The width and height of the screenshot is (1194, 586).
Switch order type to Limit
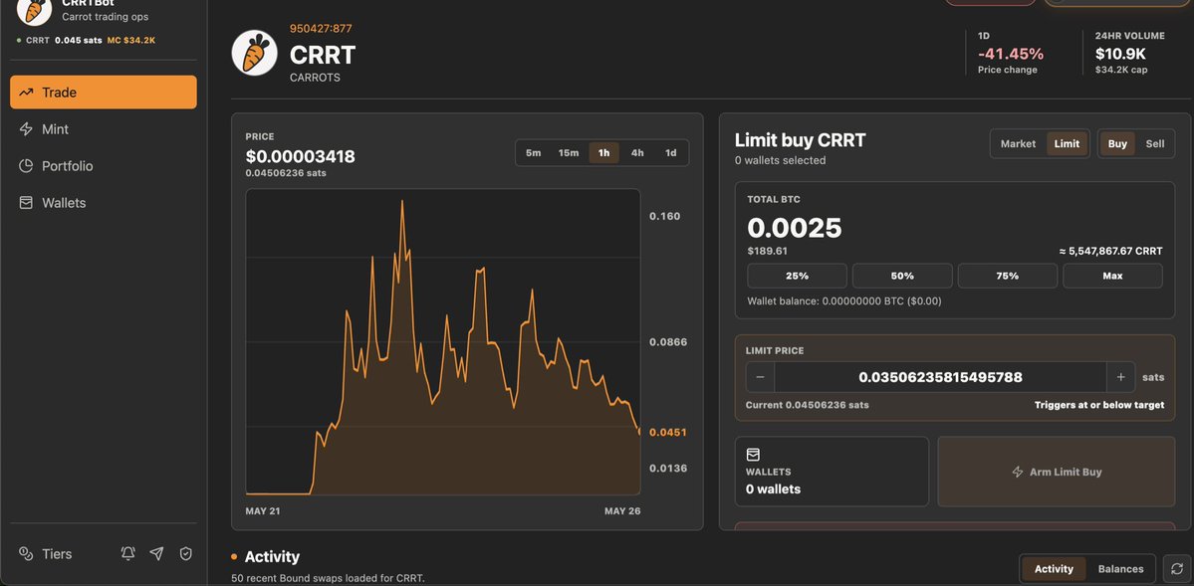tap(1067, 144)
